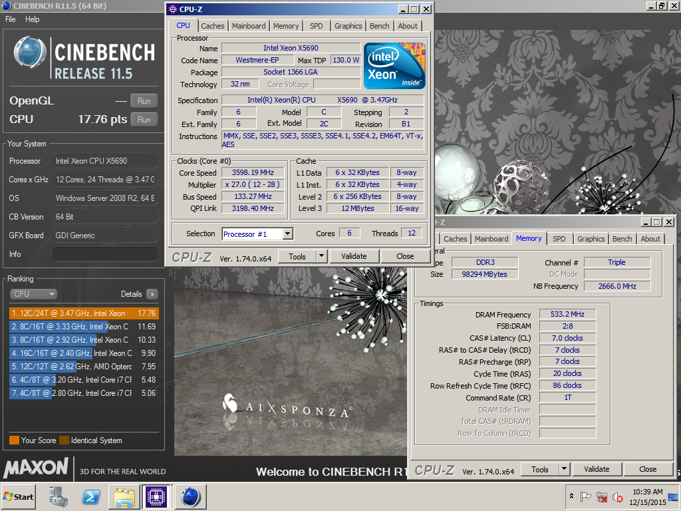The width and height of the screenshot is (681, 511).
Task: Click network status tray icon
Action: click(x=601, y=496)
